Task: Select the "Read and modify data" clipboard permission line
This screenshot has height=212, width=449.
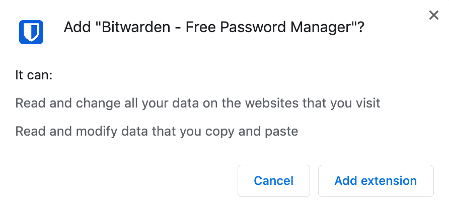Action: 157,132
